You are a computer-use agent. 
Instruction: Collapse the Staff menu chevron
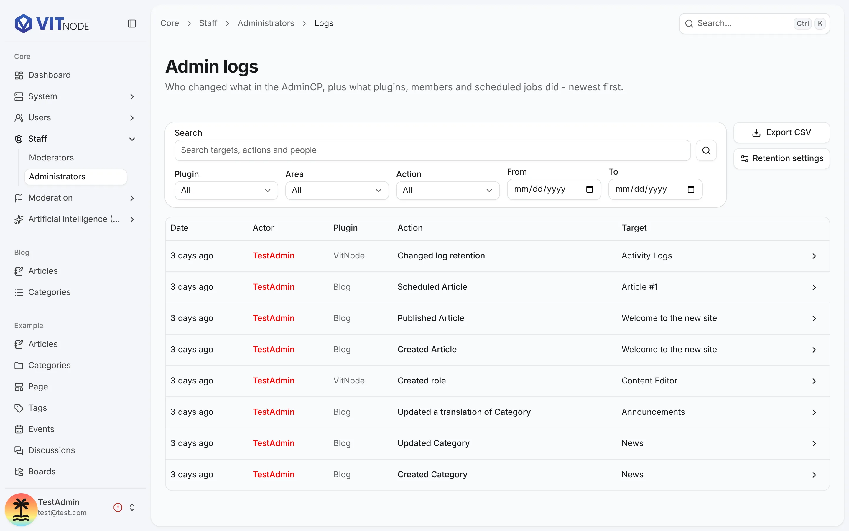[x=132, y=139]
